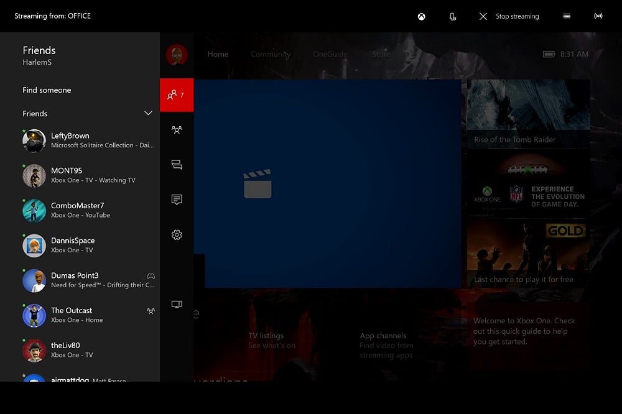
Task: Open App channels streaming apps link
Action: tap(386, 346)
